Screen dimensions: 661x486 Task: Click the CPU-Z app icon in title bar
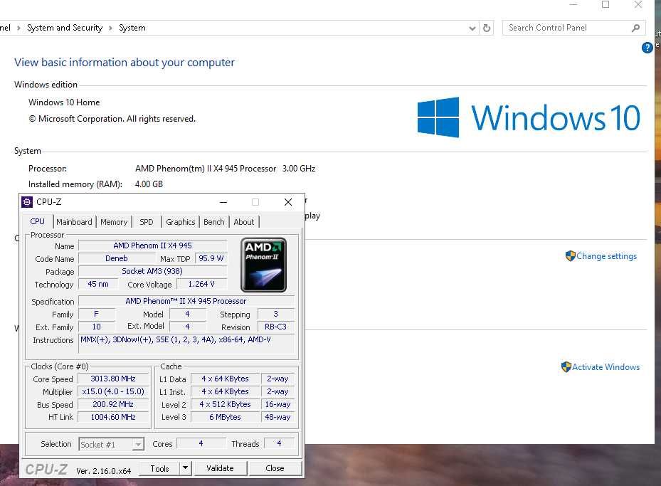point(27,202)
